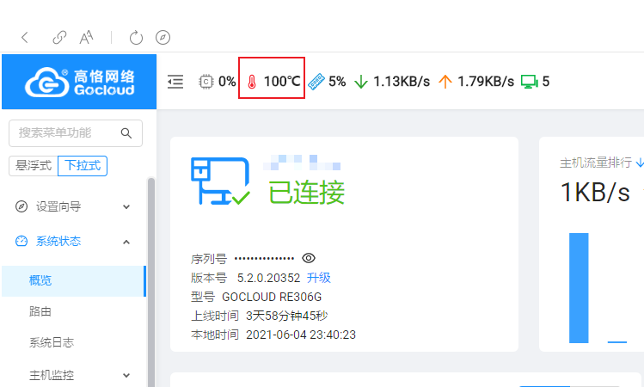The width and height of the screenshot is (644, 387).
Task: Go back with the browser back arrow
Action: pos(25,38)
